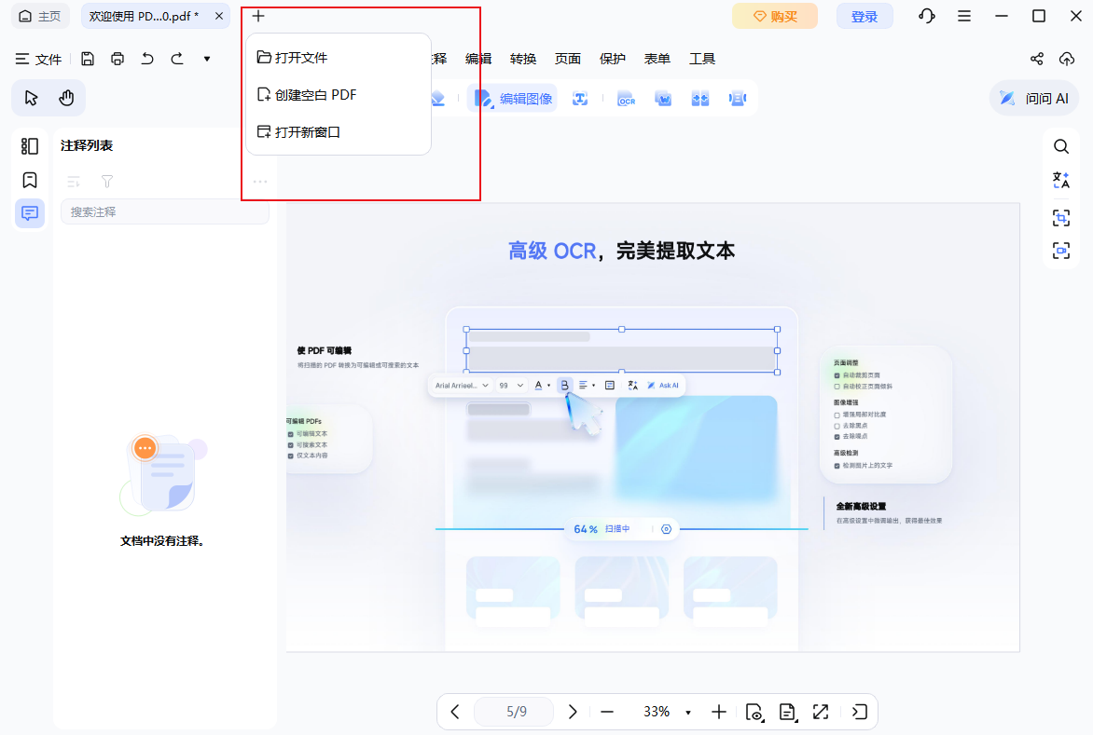Go to the next page
This screenshot has width=1093, height=735.
[x=573, y=712]
